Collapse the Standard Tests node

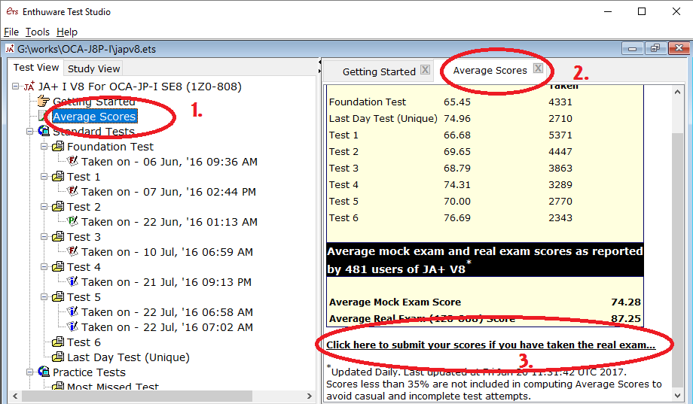29,131
